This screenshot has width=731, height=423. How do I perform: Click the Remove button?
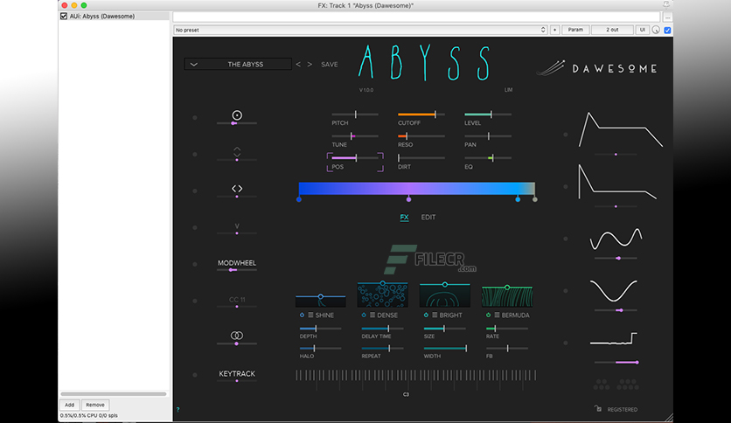(95, 405)
